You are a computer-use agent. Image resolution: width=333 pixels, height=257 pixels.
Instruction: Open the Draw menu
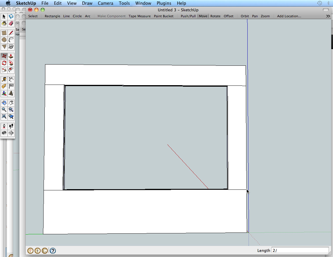tap(87, 3)
